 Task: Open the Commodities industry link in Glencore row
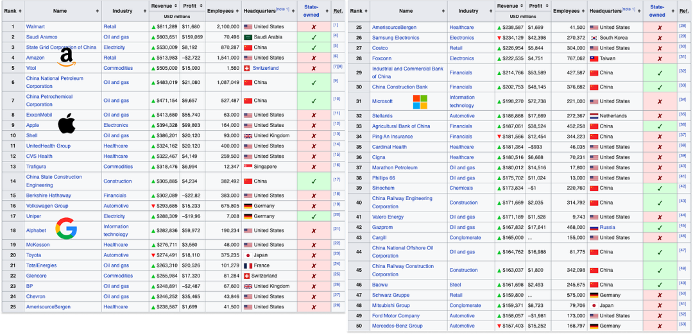tap(118, 276)
